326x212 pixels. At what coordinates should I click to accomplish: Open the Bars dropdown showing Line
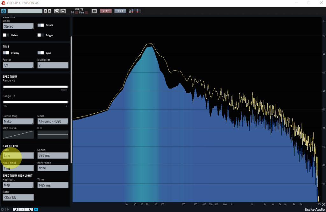[18, 155]
